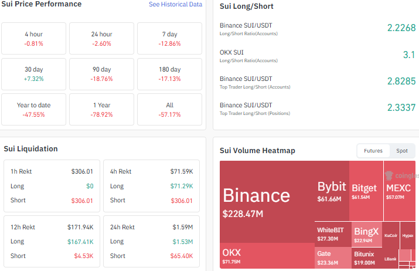Click the 12h Short $4.53K value
Screen dimensions: 419x271
pyautogui.click(x=84, y=256)
